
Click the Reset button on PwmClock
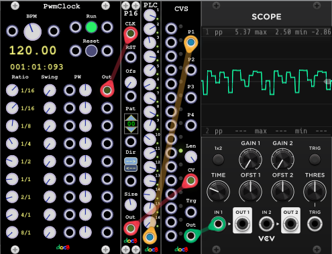coord(91,51)
